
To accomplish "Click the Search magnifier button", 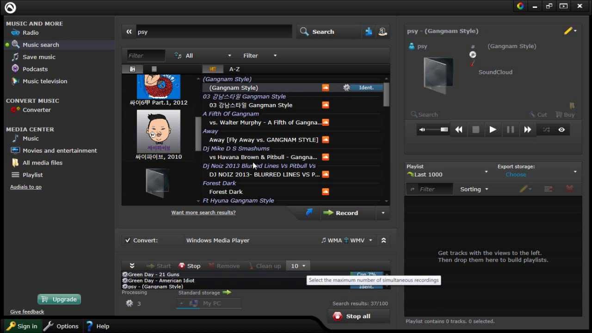I will (317, 31).
